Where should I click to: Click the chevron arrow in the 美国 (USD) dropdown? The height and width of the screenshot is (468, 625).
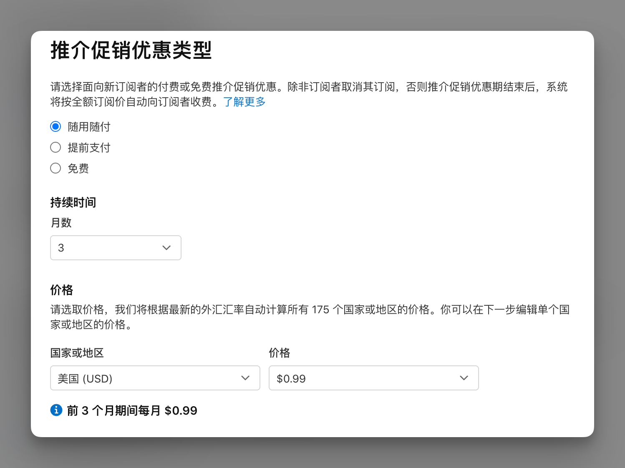point(245,378)
